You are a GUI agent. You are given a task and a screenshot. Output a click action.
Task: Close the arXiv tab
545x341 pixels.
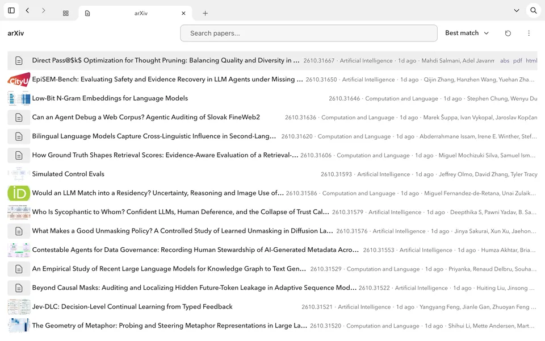point(183,13)
